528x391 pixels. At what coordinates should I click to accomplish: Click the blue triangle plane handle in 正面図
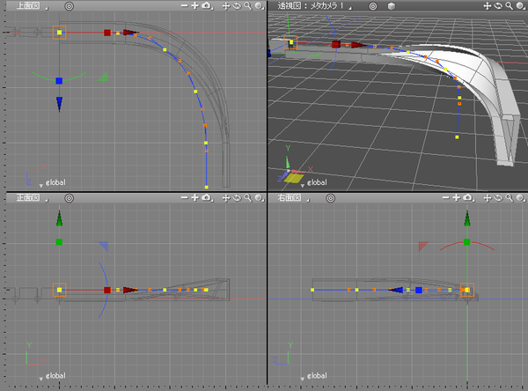(x=103, y=247)
